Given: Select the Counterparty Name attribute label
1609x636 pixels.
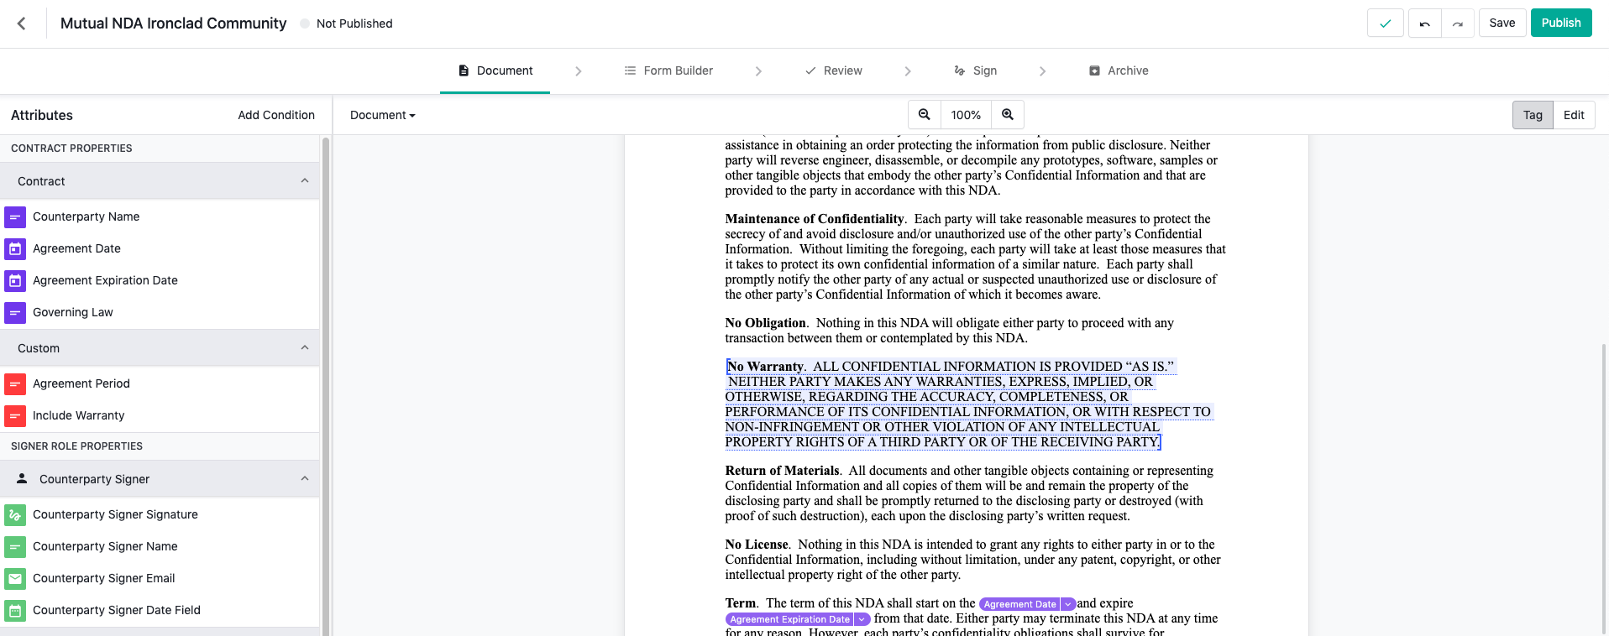Looking at the screenshot, I should (86, 217).
